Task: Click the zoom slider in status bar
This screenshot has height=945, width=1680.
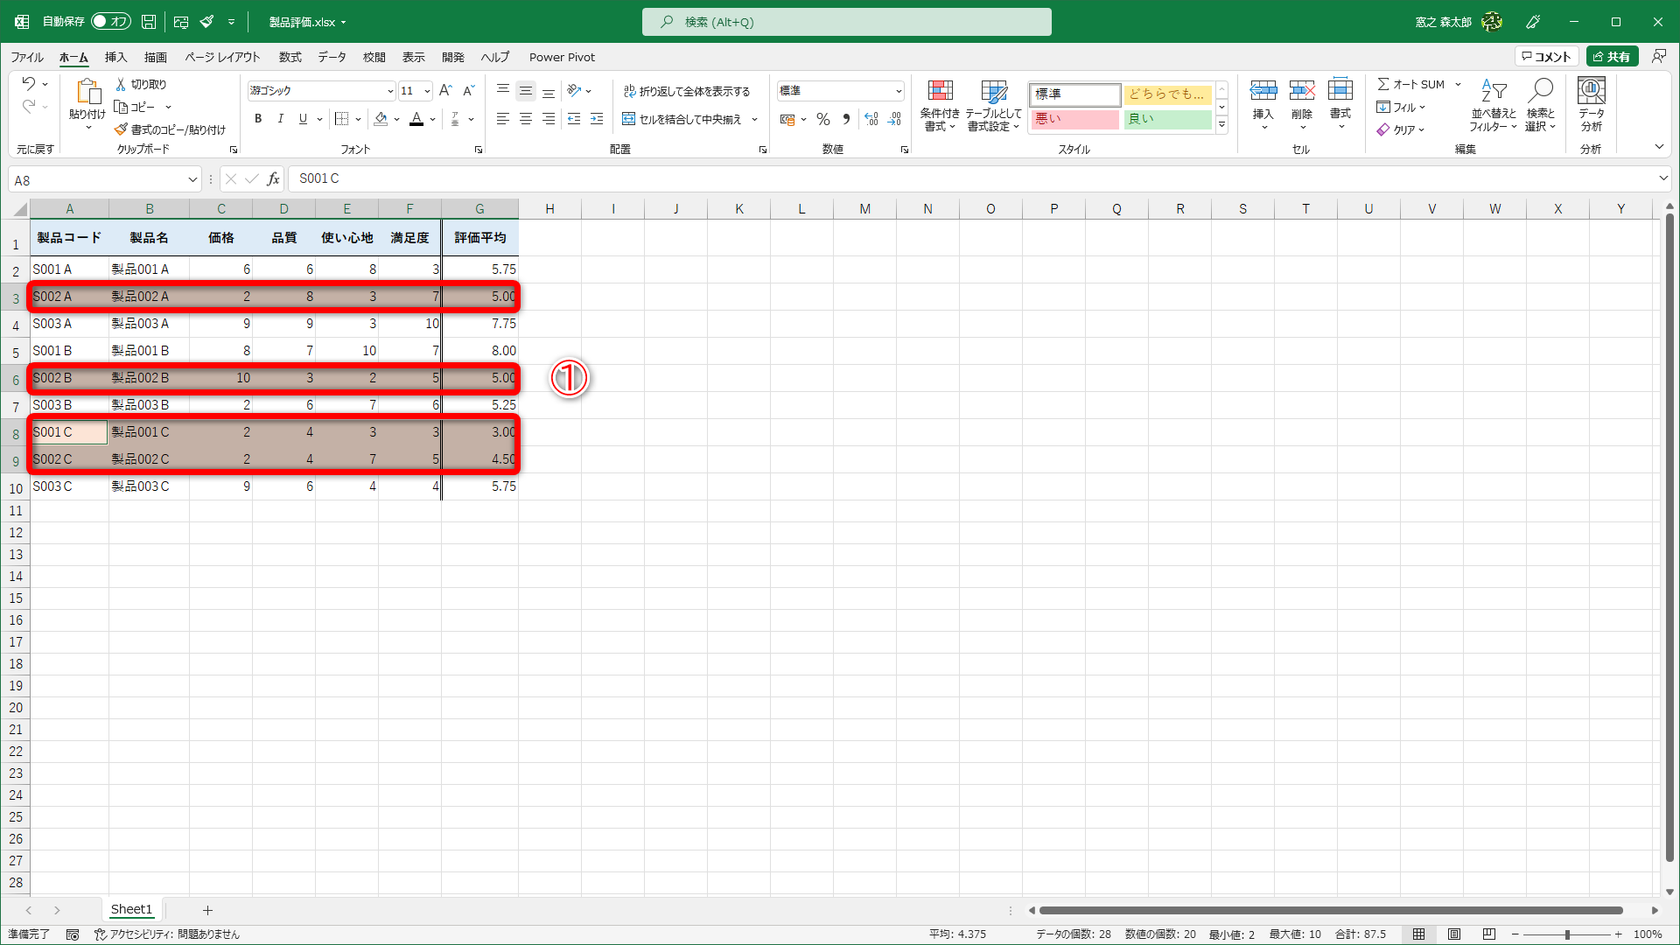Action: point(1567,934)
